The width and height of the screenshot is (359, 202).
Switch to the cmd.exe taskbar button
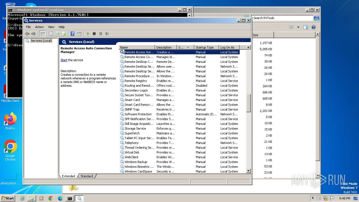pos(70,198)
